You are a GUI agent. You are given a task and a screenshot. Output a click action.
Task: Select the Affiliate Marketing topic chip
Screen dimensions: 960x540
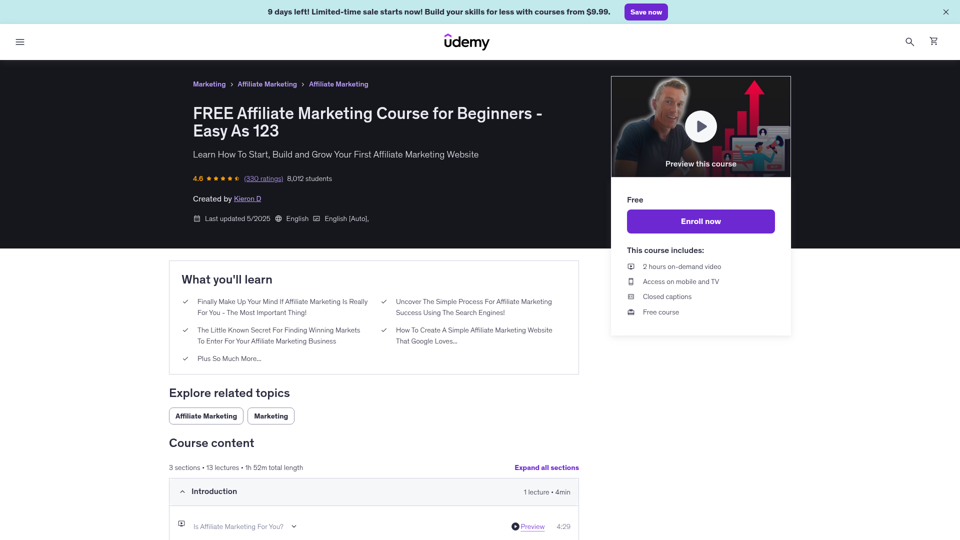click(206, 416)
